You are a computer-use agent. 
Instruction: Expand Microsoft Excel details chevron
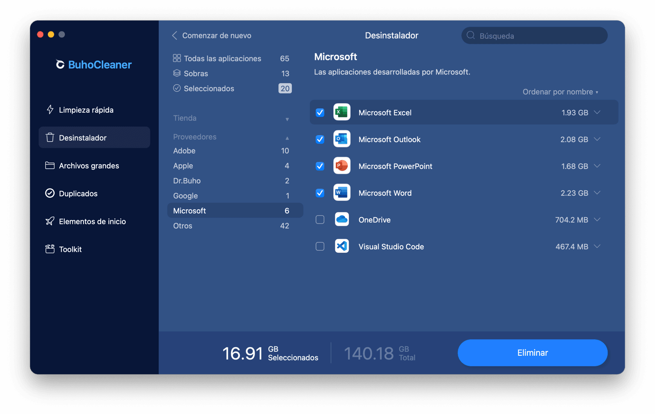point(597,112)
